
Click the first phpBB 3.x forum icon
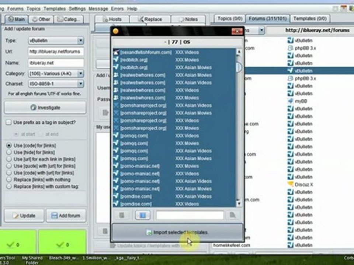pyautogui.click(x=290, y=48)
